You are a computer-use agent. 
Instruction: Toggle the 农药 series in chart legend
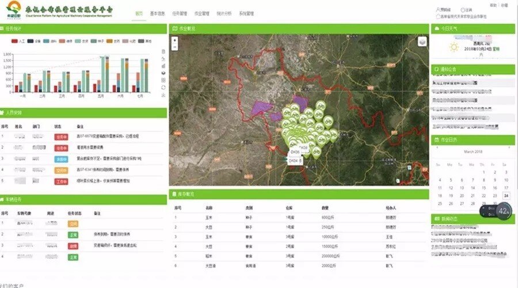pyautogui.click(x=113, y=41)
